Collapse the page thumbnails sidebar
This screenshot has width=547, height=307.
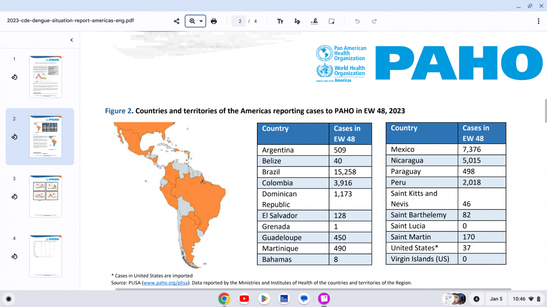pyautogui.click(x=72, y=40)
